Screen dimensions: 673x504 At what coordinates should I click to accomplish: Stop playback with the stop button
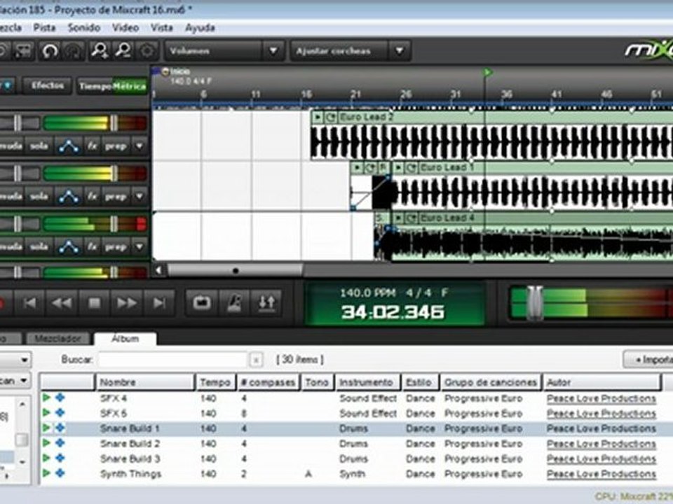[x=94, y=303]
